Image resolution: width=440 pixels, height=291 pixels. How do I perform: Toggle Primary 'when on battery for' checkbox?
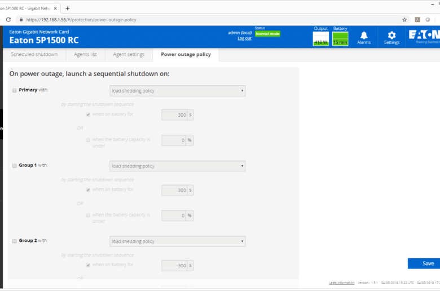(x=88, y=114)
